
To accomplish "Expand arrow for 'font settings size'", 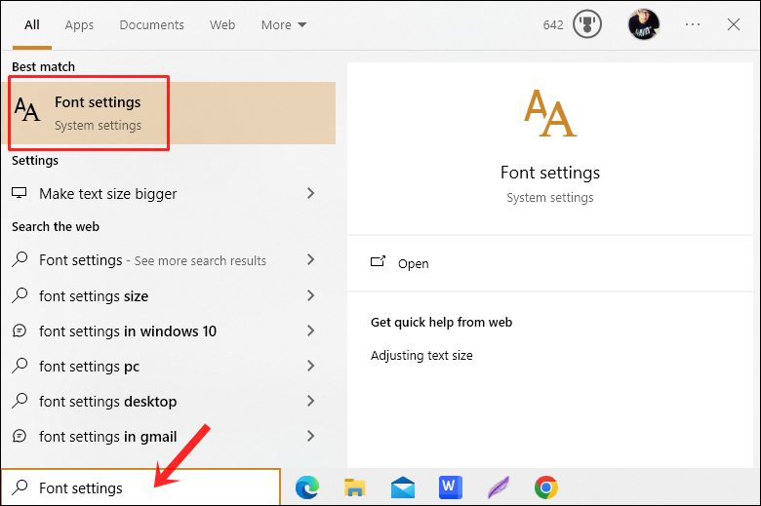I will point(311,295).
